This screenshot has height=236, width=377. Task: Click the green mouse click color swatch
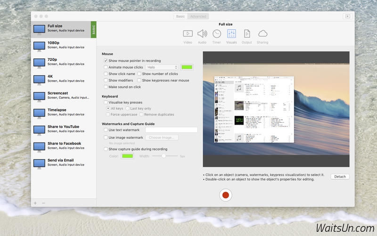tap(187, 67)
